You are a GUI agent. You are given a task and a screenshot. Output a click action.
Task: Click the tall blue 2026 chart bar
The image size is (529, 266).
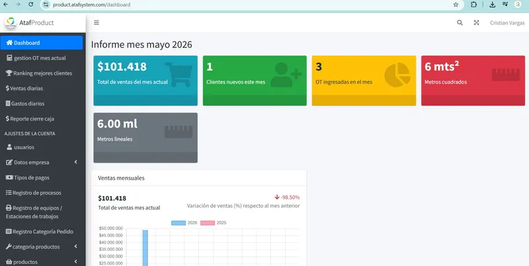click(145, 248)
